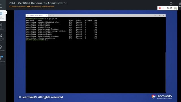
Task: Stop the screen recording with red button
Action: pos(160,8)
